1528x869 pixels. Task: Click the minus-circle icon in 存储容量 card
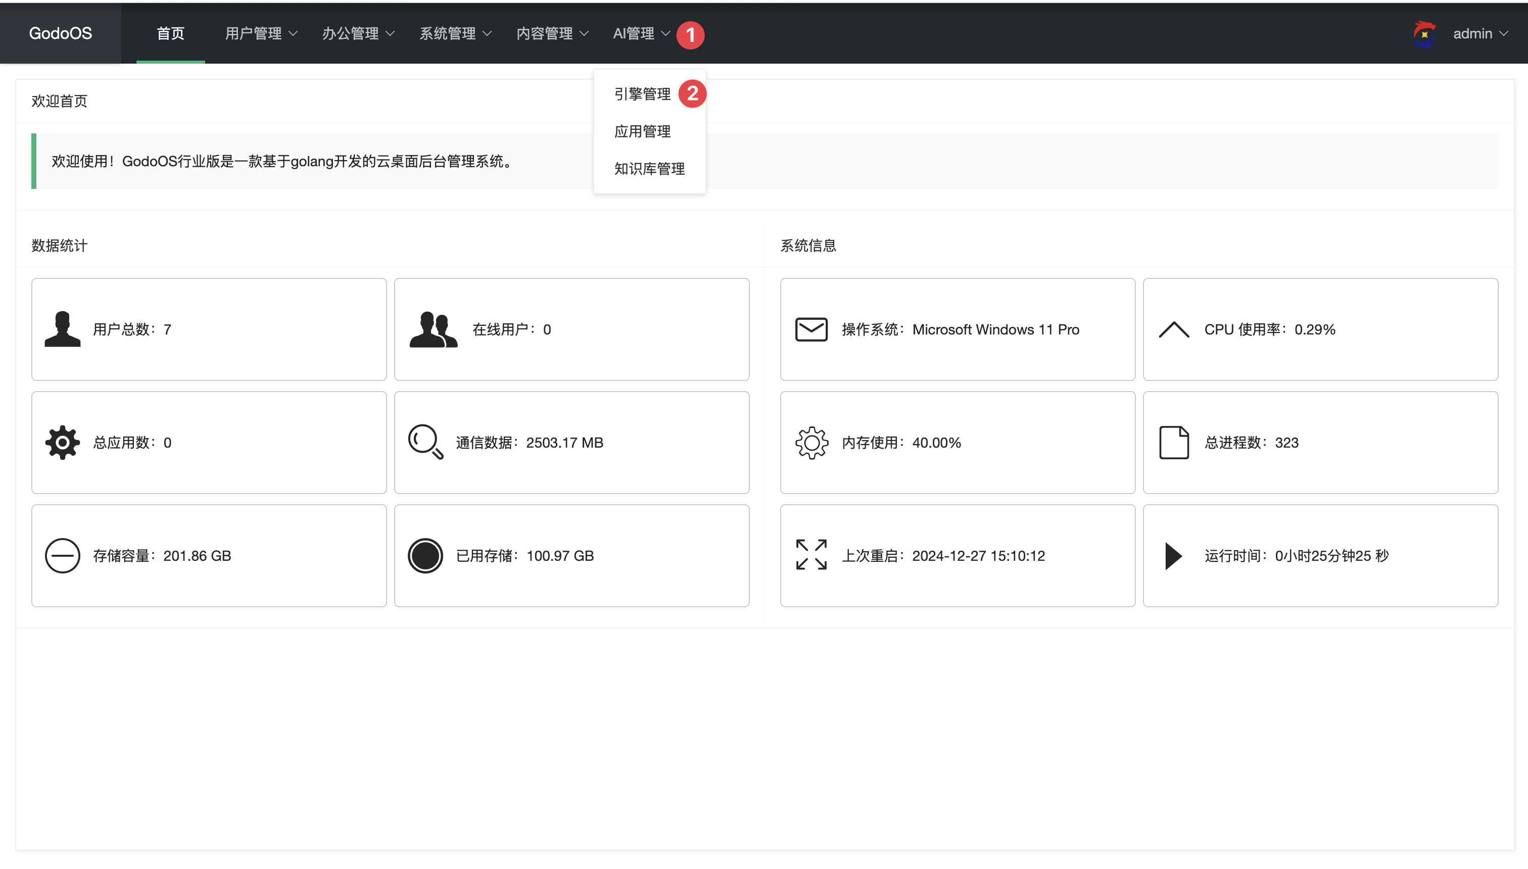click(62, 556)
